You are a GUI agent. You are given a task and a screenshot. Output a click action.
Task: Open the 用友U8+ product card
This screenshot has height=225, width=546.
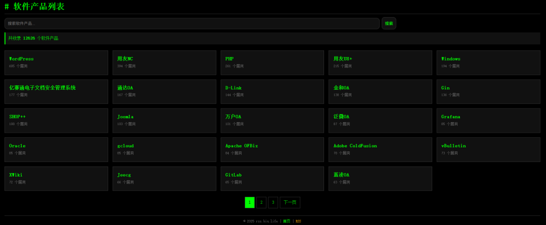(381, 63)
